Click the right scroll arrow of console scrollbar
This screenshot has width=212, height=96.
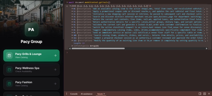pos(206,49)
